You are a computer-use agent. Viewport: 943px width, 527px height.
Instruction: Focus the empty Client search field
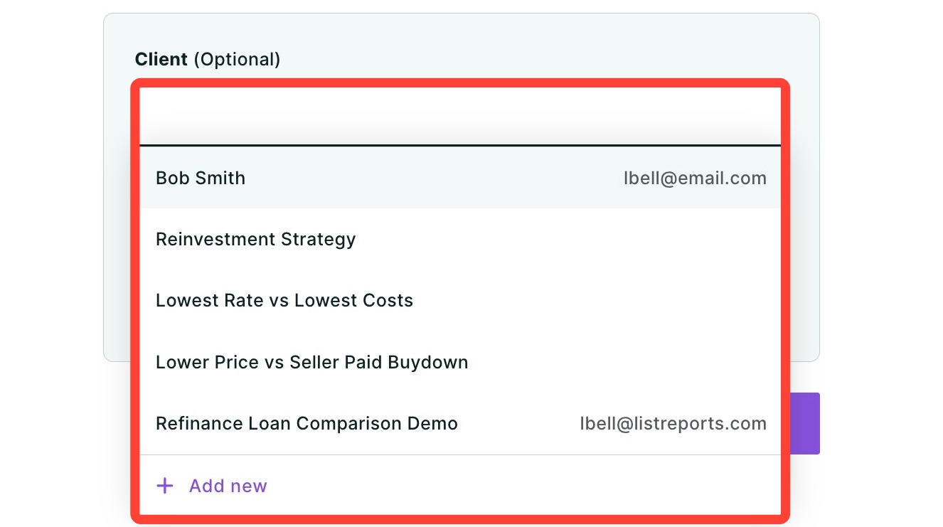coord(460,116)
